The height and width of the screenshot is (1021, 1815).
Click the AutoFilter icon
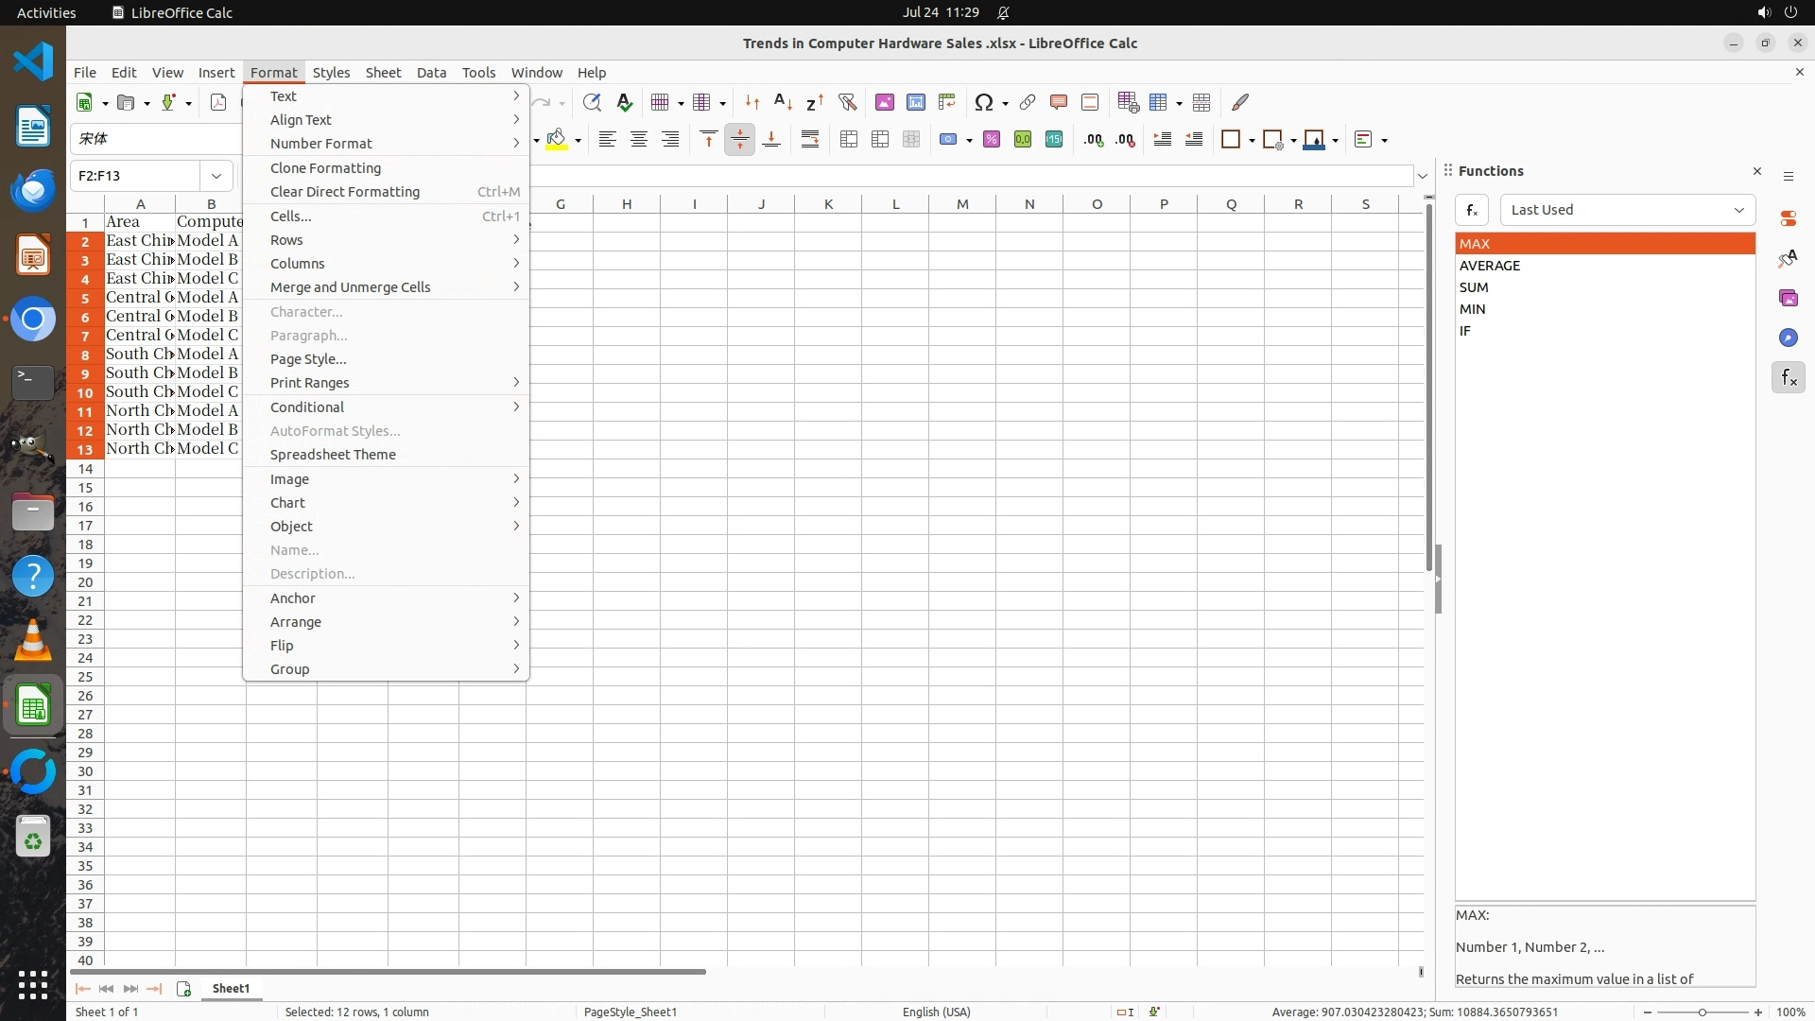847,102
